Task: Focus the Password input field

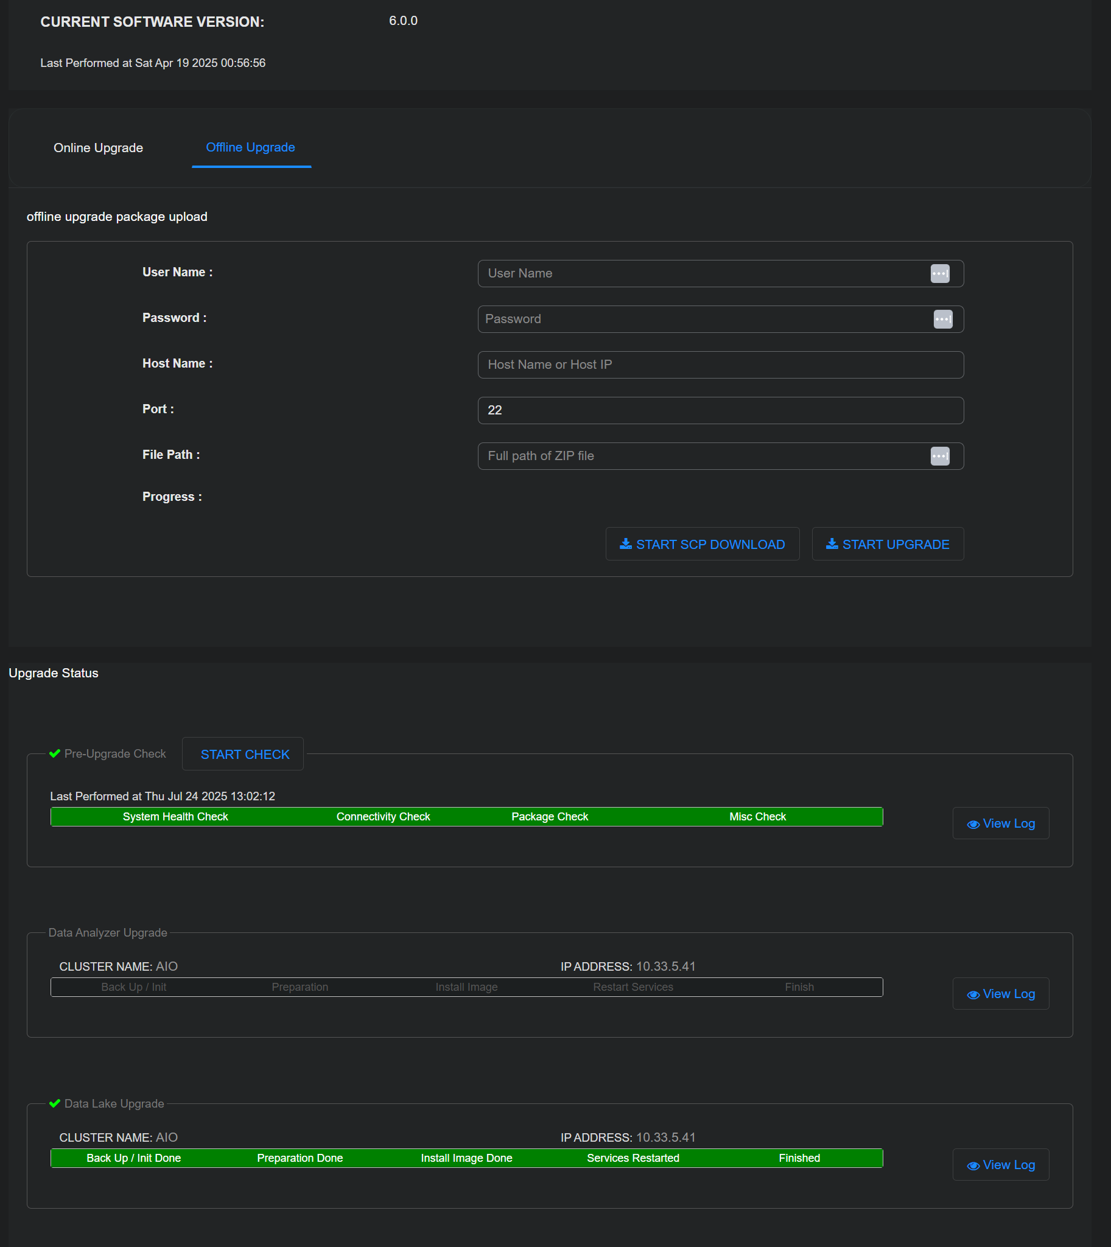Action: point(702,320)
